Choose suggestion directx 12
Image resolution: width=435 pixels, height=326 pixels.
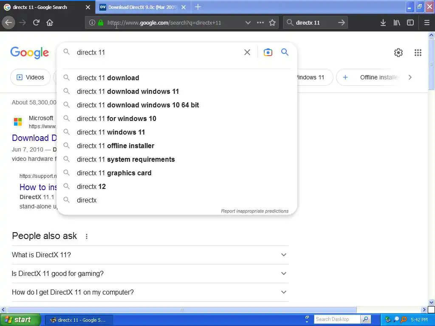tap(177, 187)
